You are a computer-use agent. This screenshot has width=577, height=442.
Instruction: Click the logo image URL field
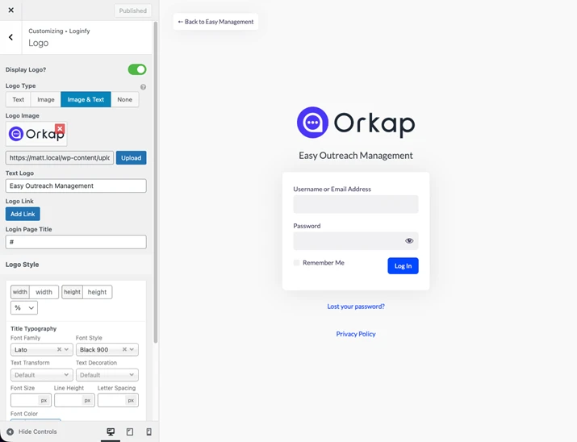60,158
